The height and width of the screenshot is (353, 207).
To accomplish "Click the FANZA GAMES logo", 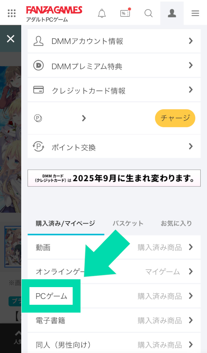I will pyautogui.click(x=54, y=10).
